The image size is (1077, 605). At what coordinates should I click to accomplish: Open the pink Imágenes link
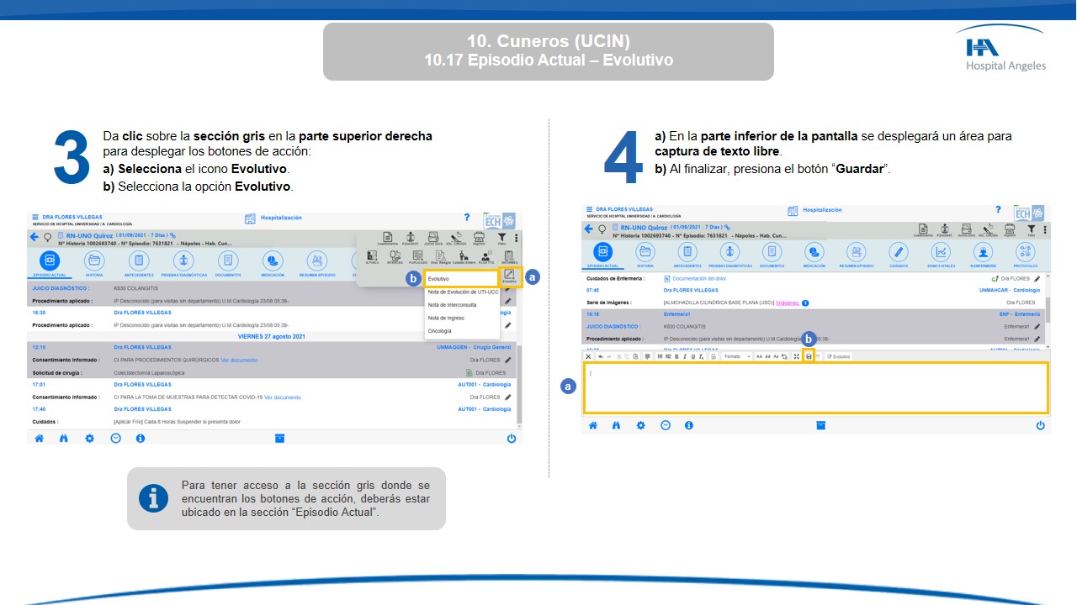coord(787,302)
